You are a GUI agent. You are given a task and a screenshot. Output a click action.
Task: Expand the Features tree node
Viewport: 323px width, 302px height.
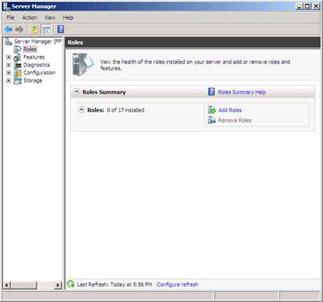[x=8, y=57]
